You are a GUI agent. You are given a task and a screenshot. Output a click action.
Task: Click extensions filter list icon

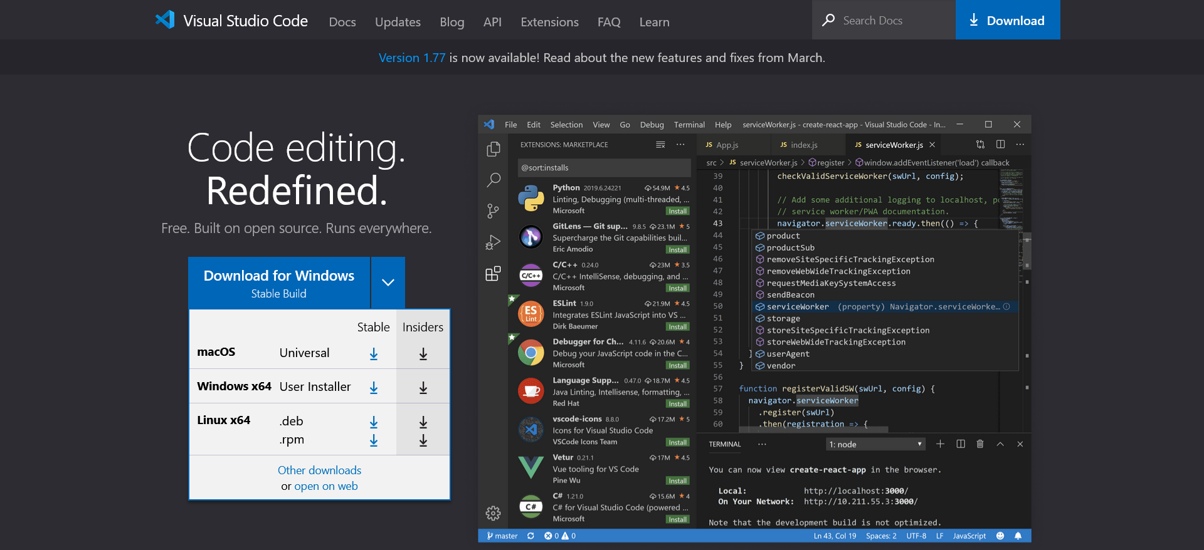(660, 145)
